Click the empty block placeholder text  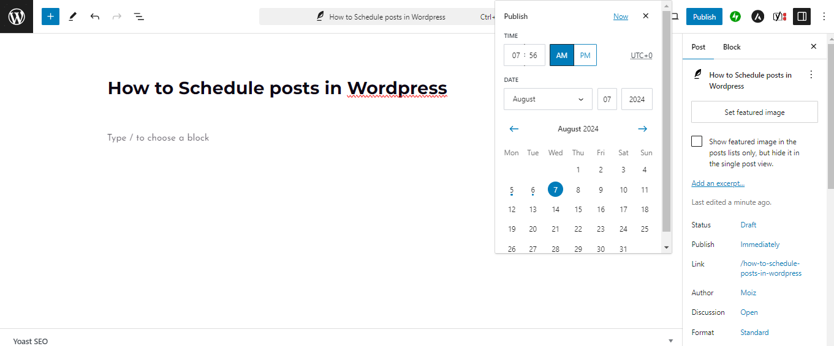[158, 138]
